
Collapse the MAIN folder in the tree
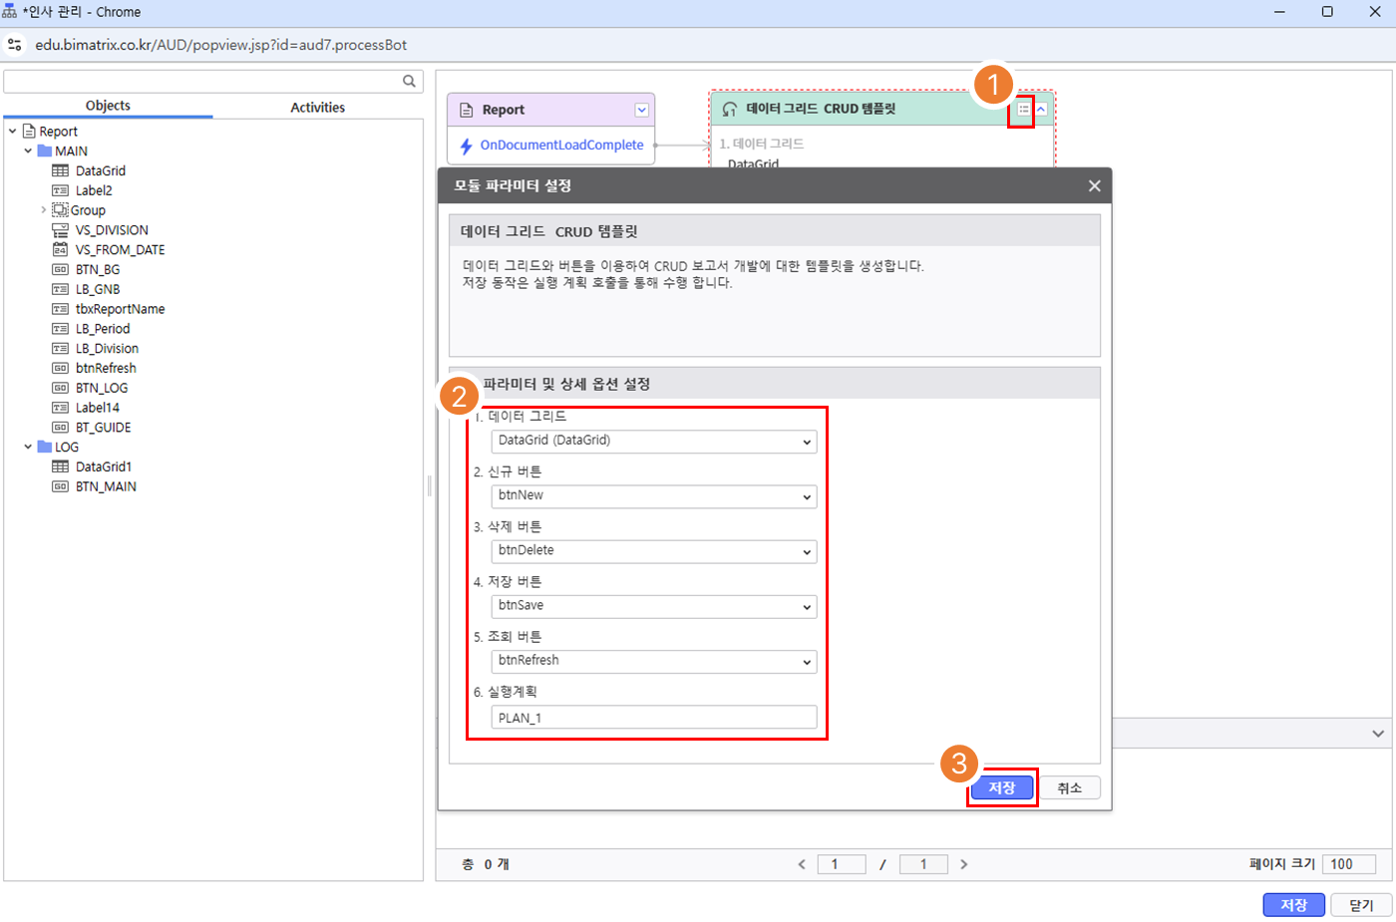28,152
